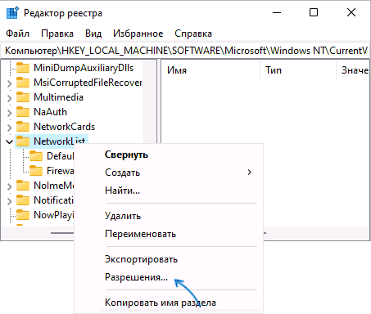Open the Файл menu

18,34
